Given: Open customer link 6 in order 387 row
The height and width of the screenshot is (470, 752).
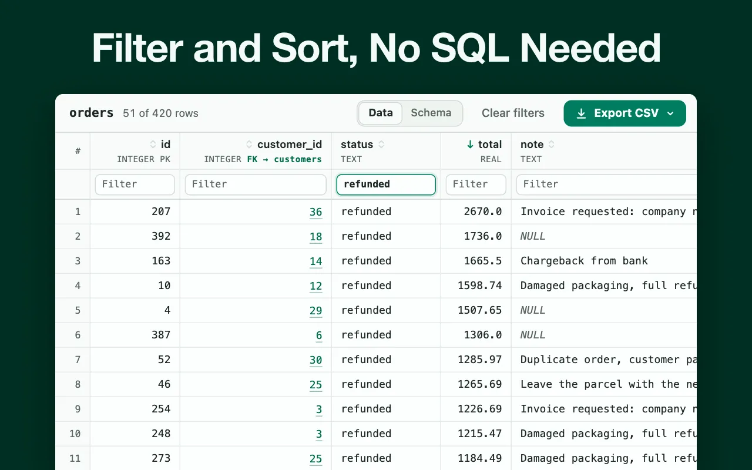Looking at the screenshot, I should (319, 335).
